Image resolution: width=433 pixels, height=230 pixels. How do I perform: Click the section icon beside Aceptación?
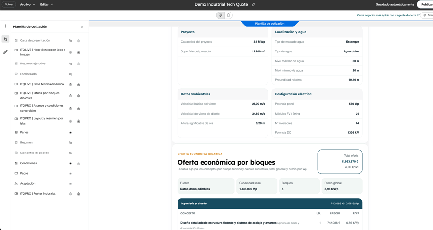pyautogui.click(x=16, y=184)
